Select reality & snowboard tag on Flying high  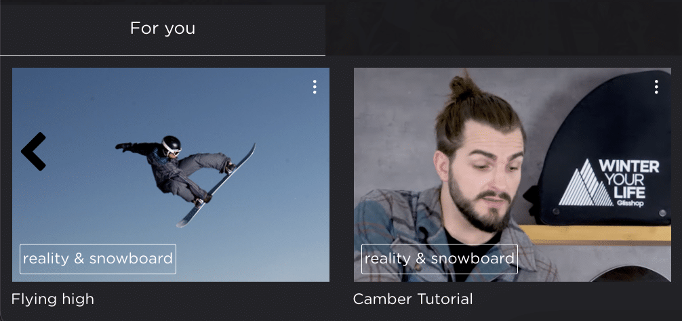click(98, 259)
